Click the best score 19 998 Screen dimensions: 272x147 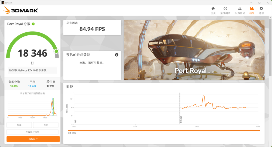click(50, 86)
